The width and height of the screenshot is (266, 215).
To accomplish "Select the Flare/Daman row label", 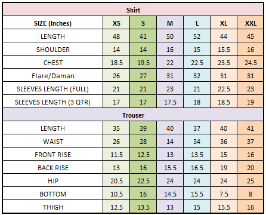I will 53,76.
